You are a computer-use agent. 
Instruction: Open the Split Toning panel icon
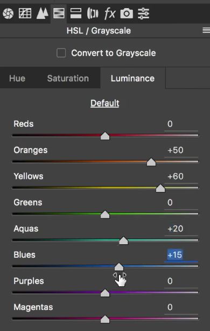point(76,13)
